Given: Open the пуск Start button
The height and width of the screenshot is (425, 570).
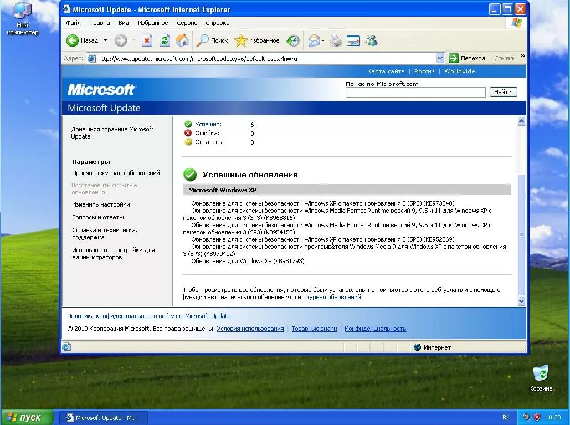Looking at the screenshot, I should (27, 417).
